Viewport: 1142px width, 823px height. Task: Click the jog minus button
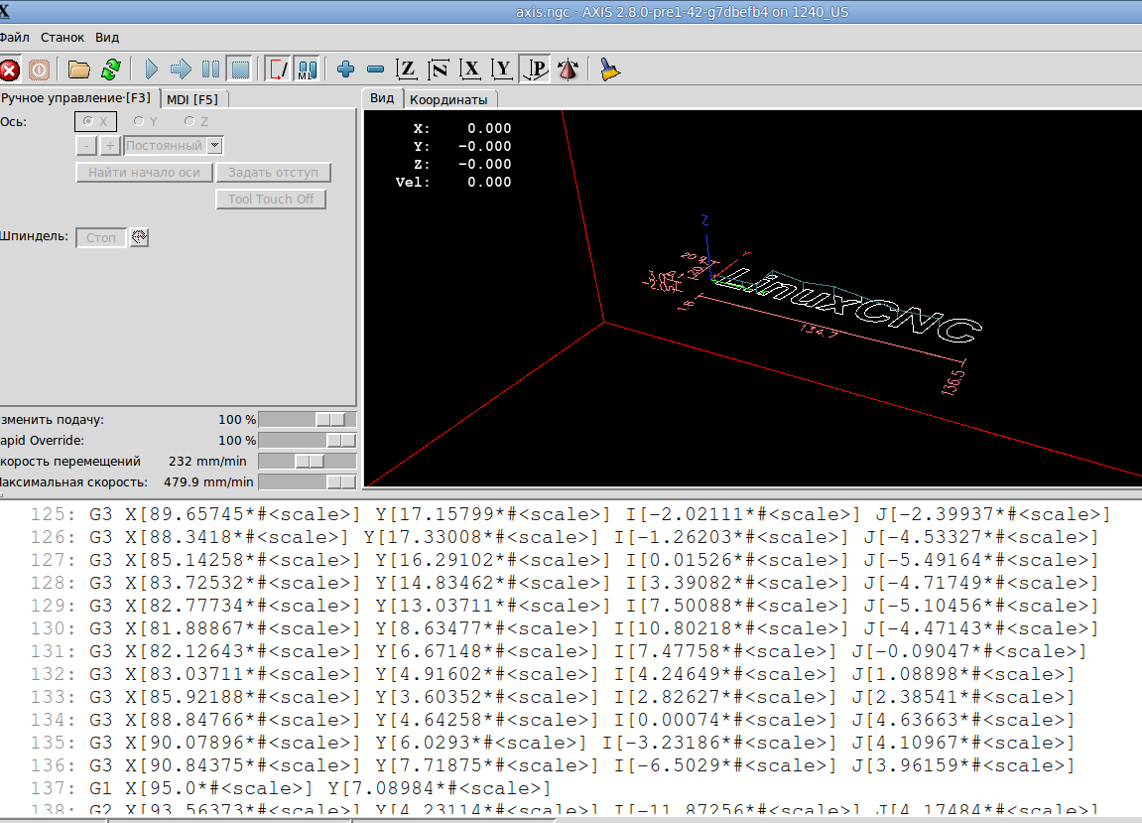pos(86,146)
